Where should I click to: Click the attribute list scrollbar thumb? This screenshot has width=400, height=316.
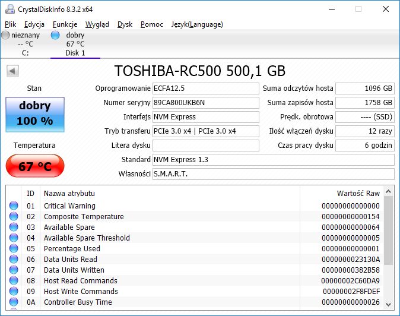(389, 230)
